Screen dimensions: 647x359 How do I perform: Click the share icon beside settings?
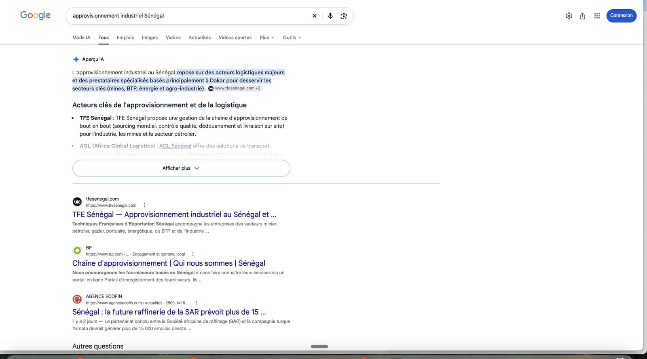tap(582, 16)
